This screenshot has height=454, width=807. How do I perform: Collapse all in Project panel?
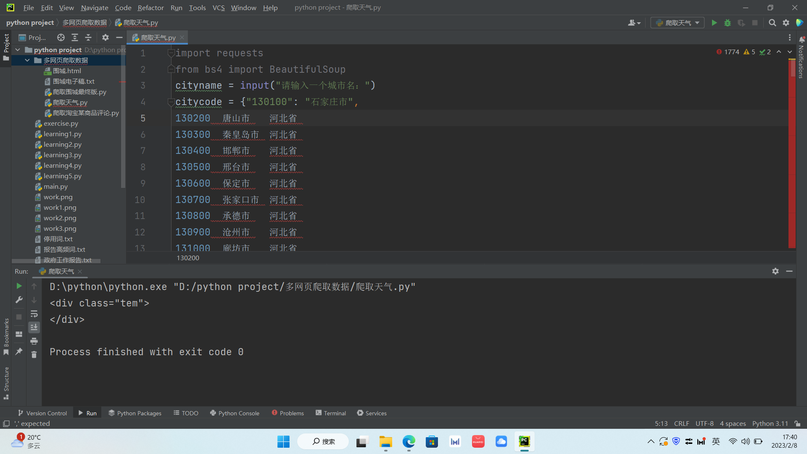pyautogui.click(x=88, y=37)
